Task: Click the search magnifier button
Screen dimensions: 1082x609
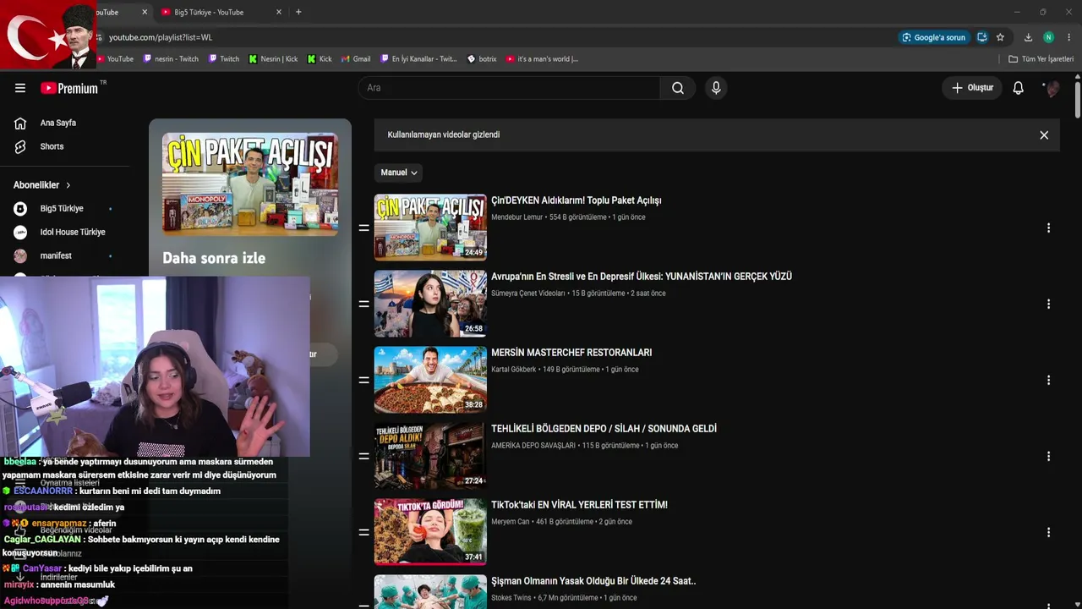Action: tap(678, 88)
